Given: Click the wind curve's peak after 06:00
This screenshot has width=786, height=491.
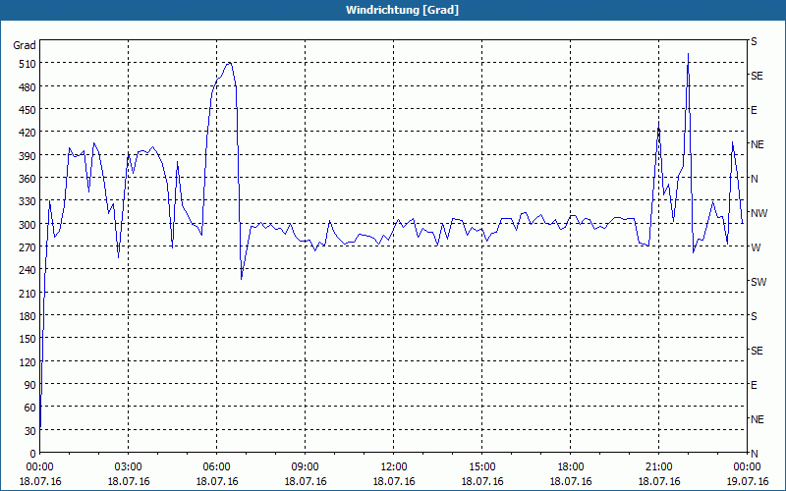Looking at the screenshot, I should [x=229, y=63].
